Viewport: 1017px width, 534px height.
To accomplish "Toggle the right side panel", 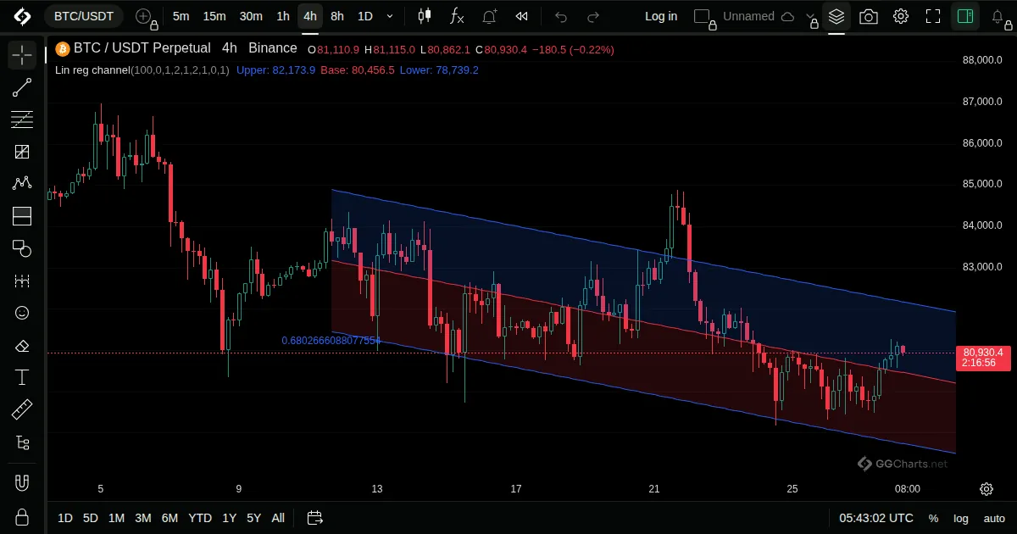I will (x=964, y=16).
